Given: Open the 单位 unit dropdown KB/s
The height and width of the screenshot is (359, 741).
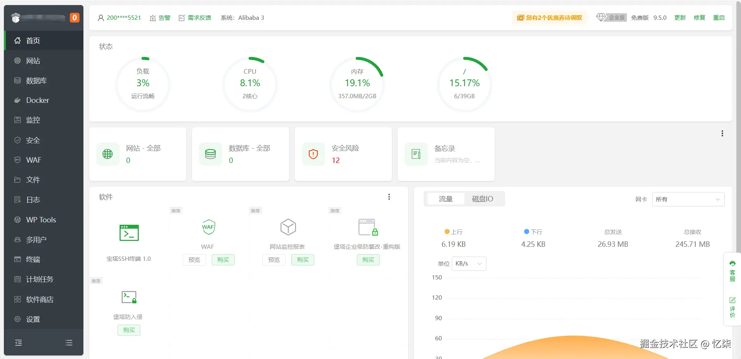Looking at the screenshot, I should [x=469, y=264].
